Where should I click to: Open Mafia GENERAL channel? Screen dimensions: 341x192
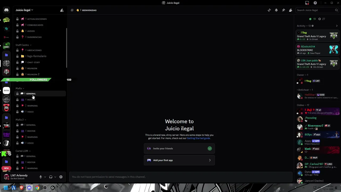click(x=40, y=94)
